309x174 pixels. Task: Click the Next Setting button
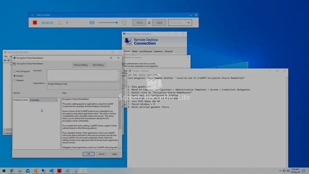tap(98, 65)
